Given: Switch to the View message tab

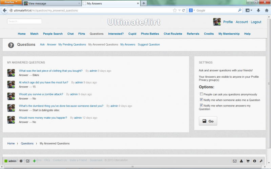Looking at the screenshot, I should point(52,3).
